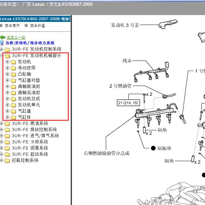
Task: Collapse 3UR-FE 发动机机械部分 node
Action: tap(1, 56)
